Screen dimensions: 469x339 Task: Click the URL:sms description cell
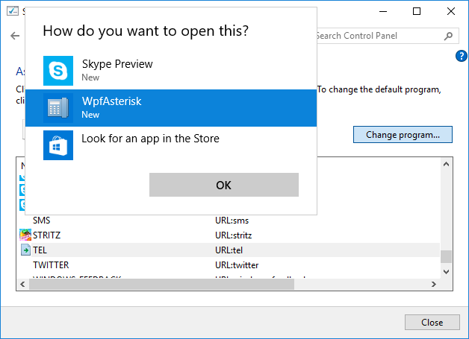232,221
